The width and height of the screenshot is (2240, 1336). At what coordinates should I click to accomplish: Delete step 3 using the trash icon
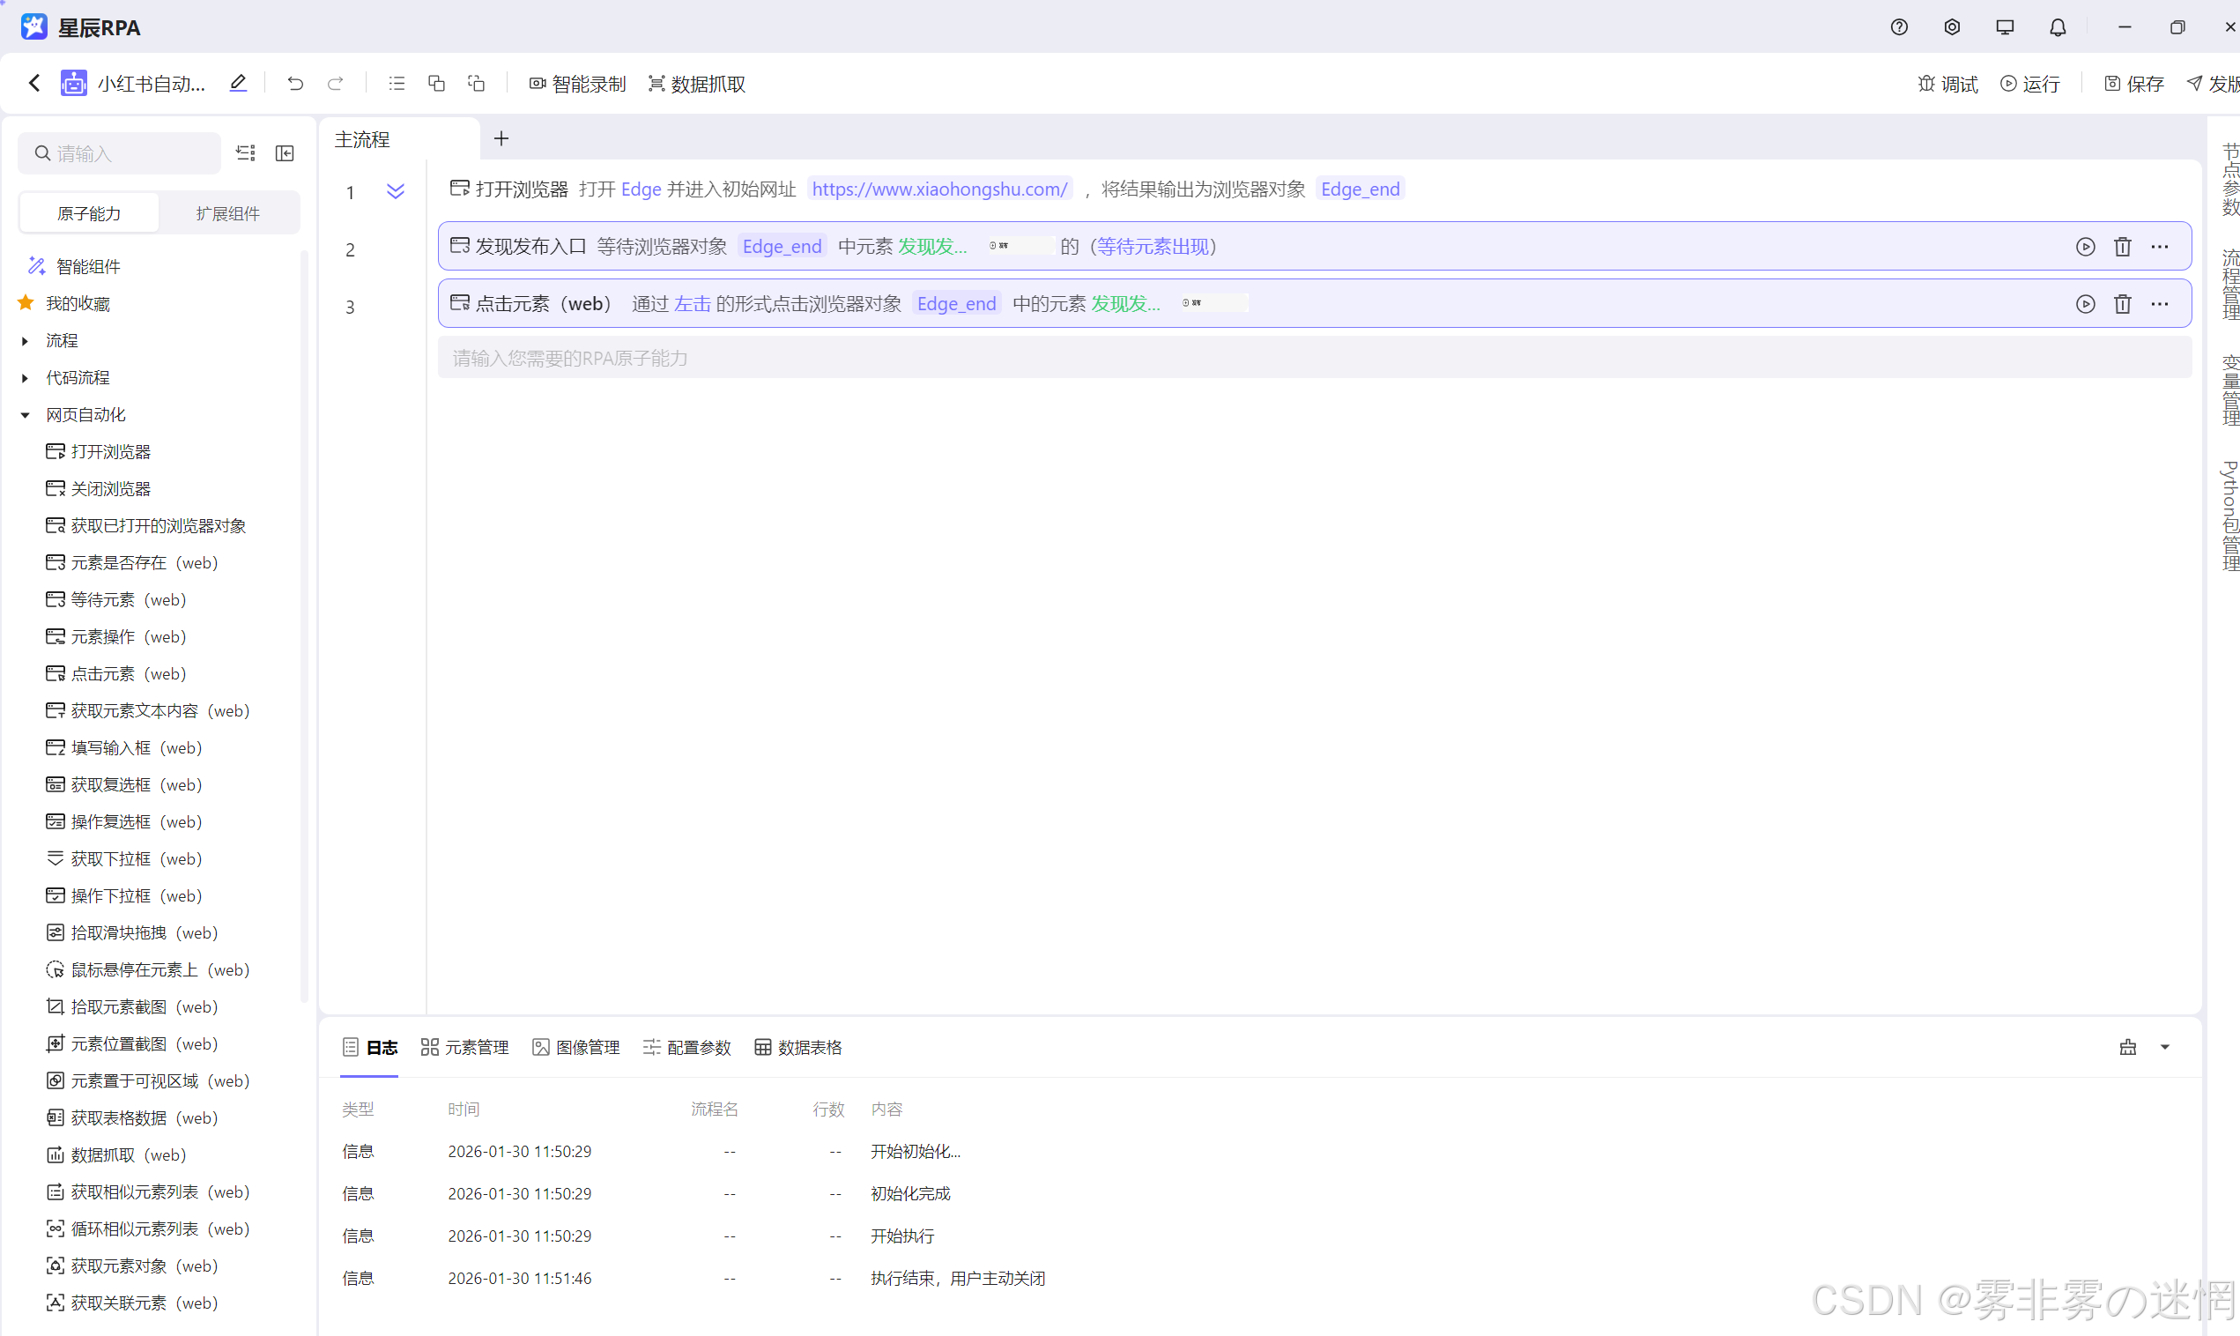[2122, 304]
